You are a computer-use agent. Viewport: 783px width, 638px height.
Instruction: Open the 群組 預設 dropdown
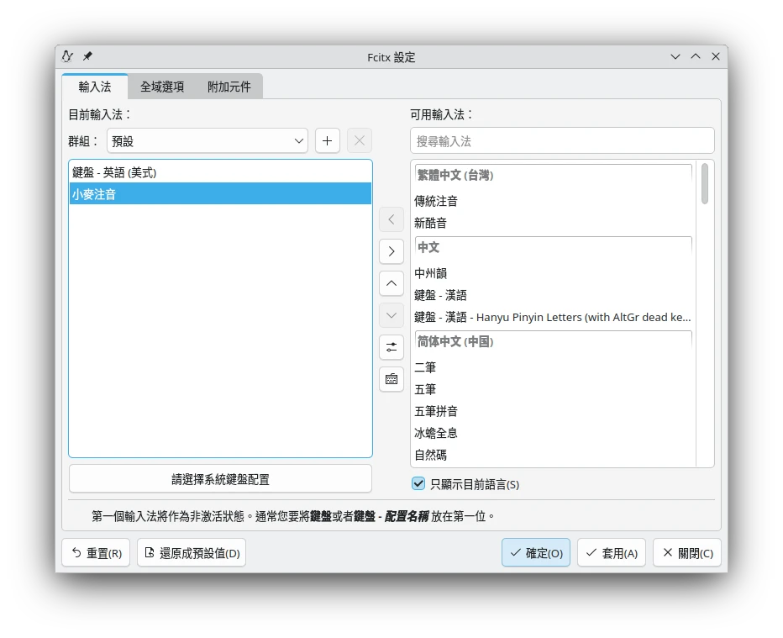[208, 141]
